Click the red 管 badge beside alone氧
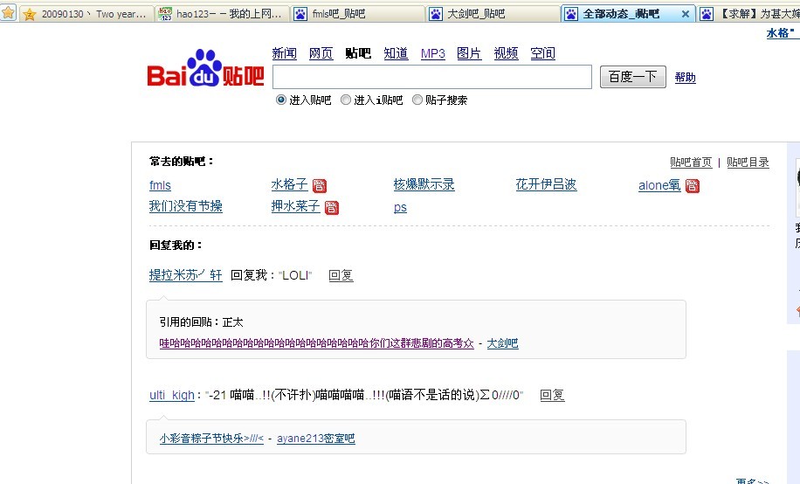This screenshot has height=484, width=800. pyautogui.click(x=693, y=185)
